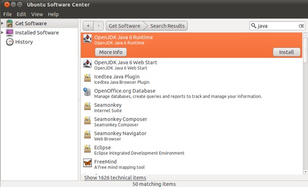Click the vertical scrollbar down arrow
This screenshot has height=187, width=308.
pyautogui.click(x=305, y=172)
